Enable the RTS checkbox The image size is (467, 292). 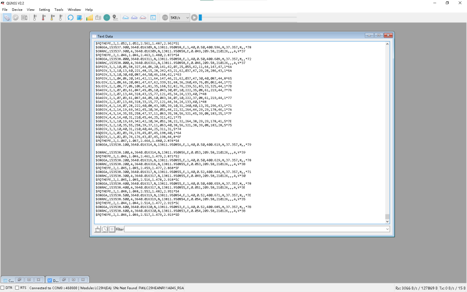tap(17, 288)
